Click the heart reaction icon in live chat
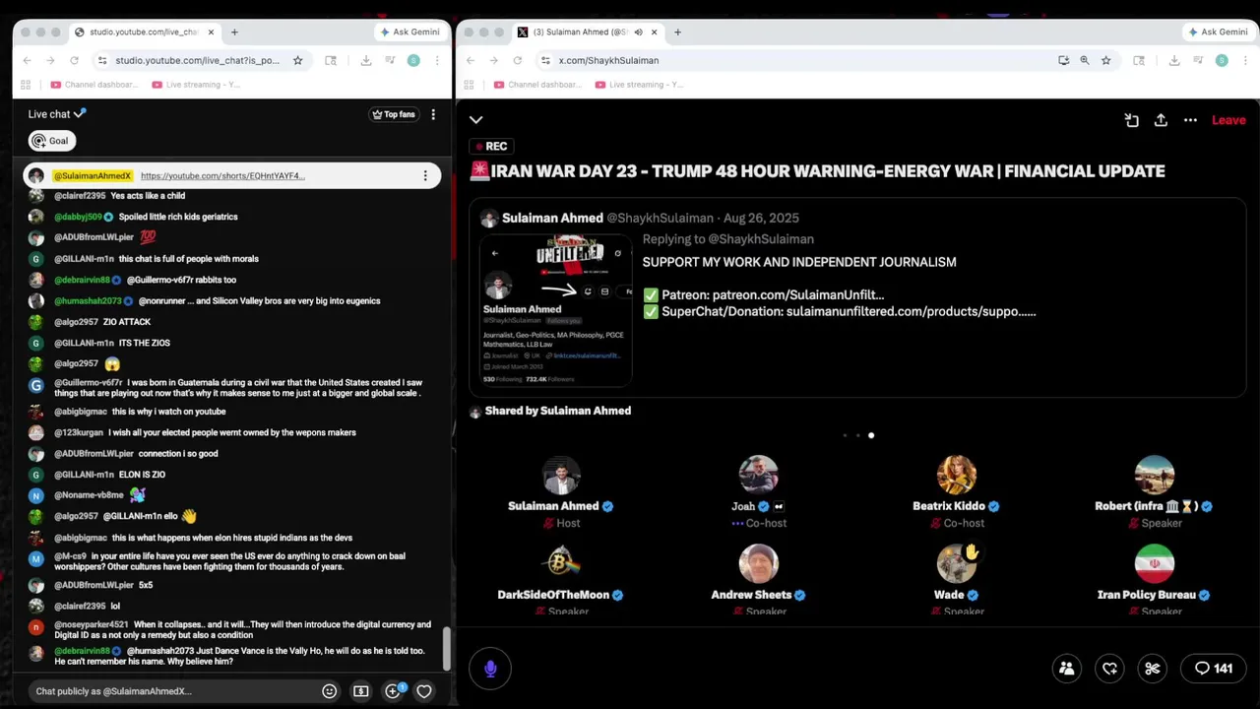1260x709 pixels. click(x=424, y=691)
